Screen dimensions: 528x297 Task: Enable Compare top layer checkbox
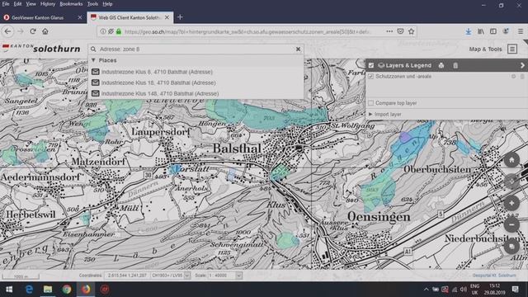(x=370, y=103)
